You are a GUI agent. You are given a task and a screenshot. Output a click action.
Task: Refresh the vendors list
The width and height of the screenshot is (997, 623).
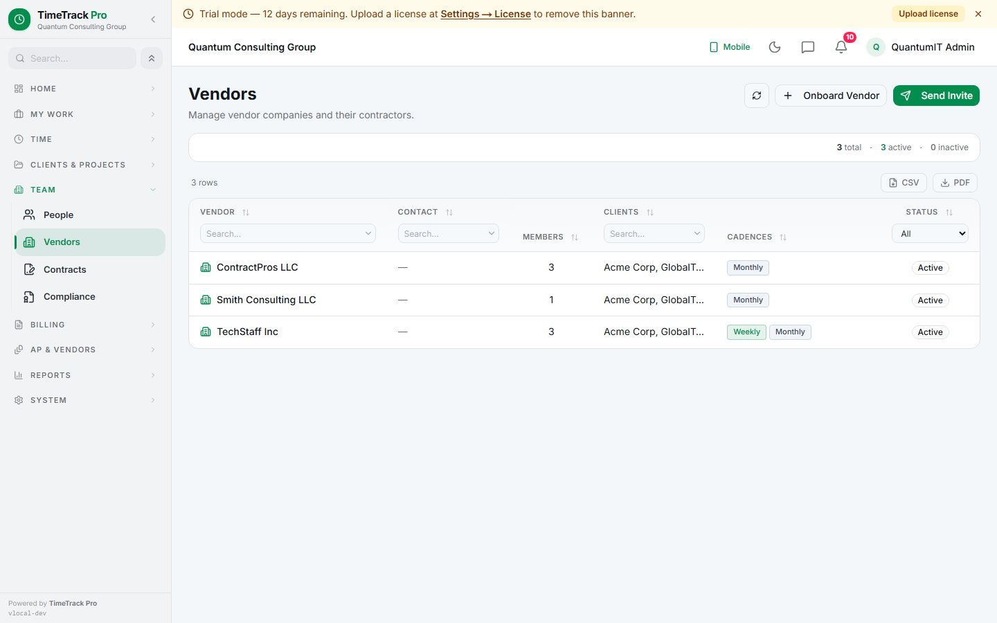[x=757, y=96]
